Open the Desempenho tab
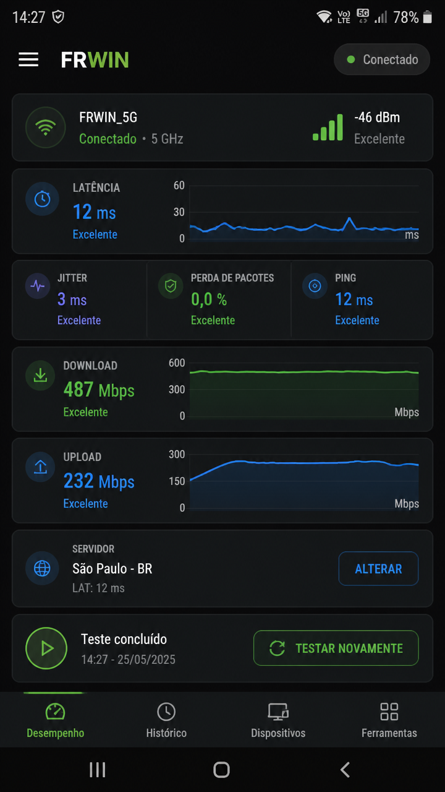This screenshot has width=445, height=792. click(x=55, y=720)
